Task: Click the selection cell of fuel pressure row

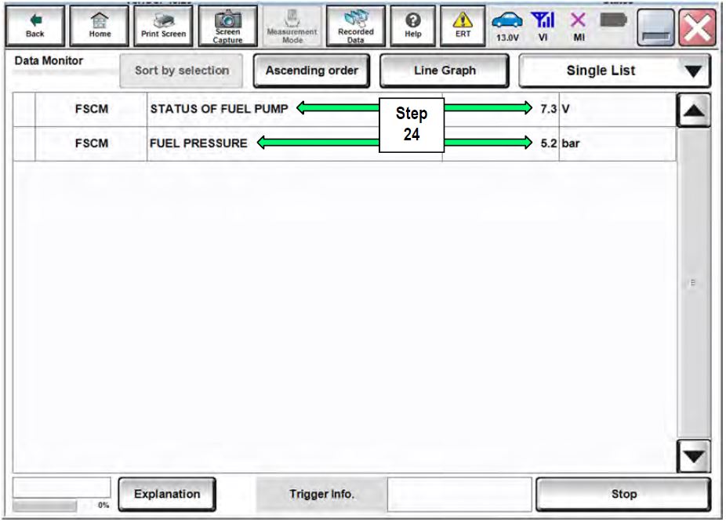Action: (x=24, y=143)
